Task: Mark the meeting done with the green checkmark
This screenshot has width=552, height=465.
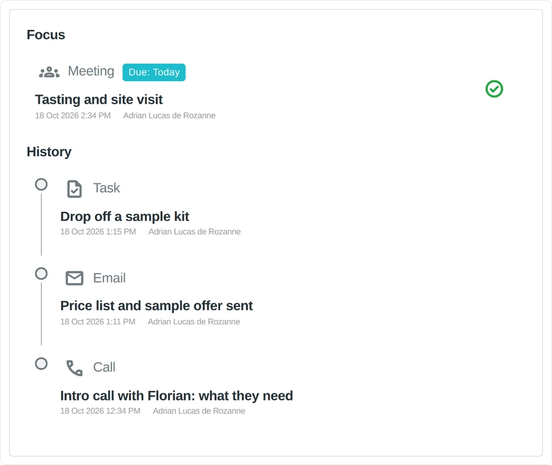Action: tap(494, 89)
